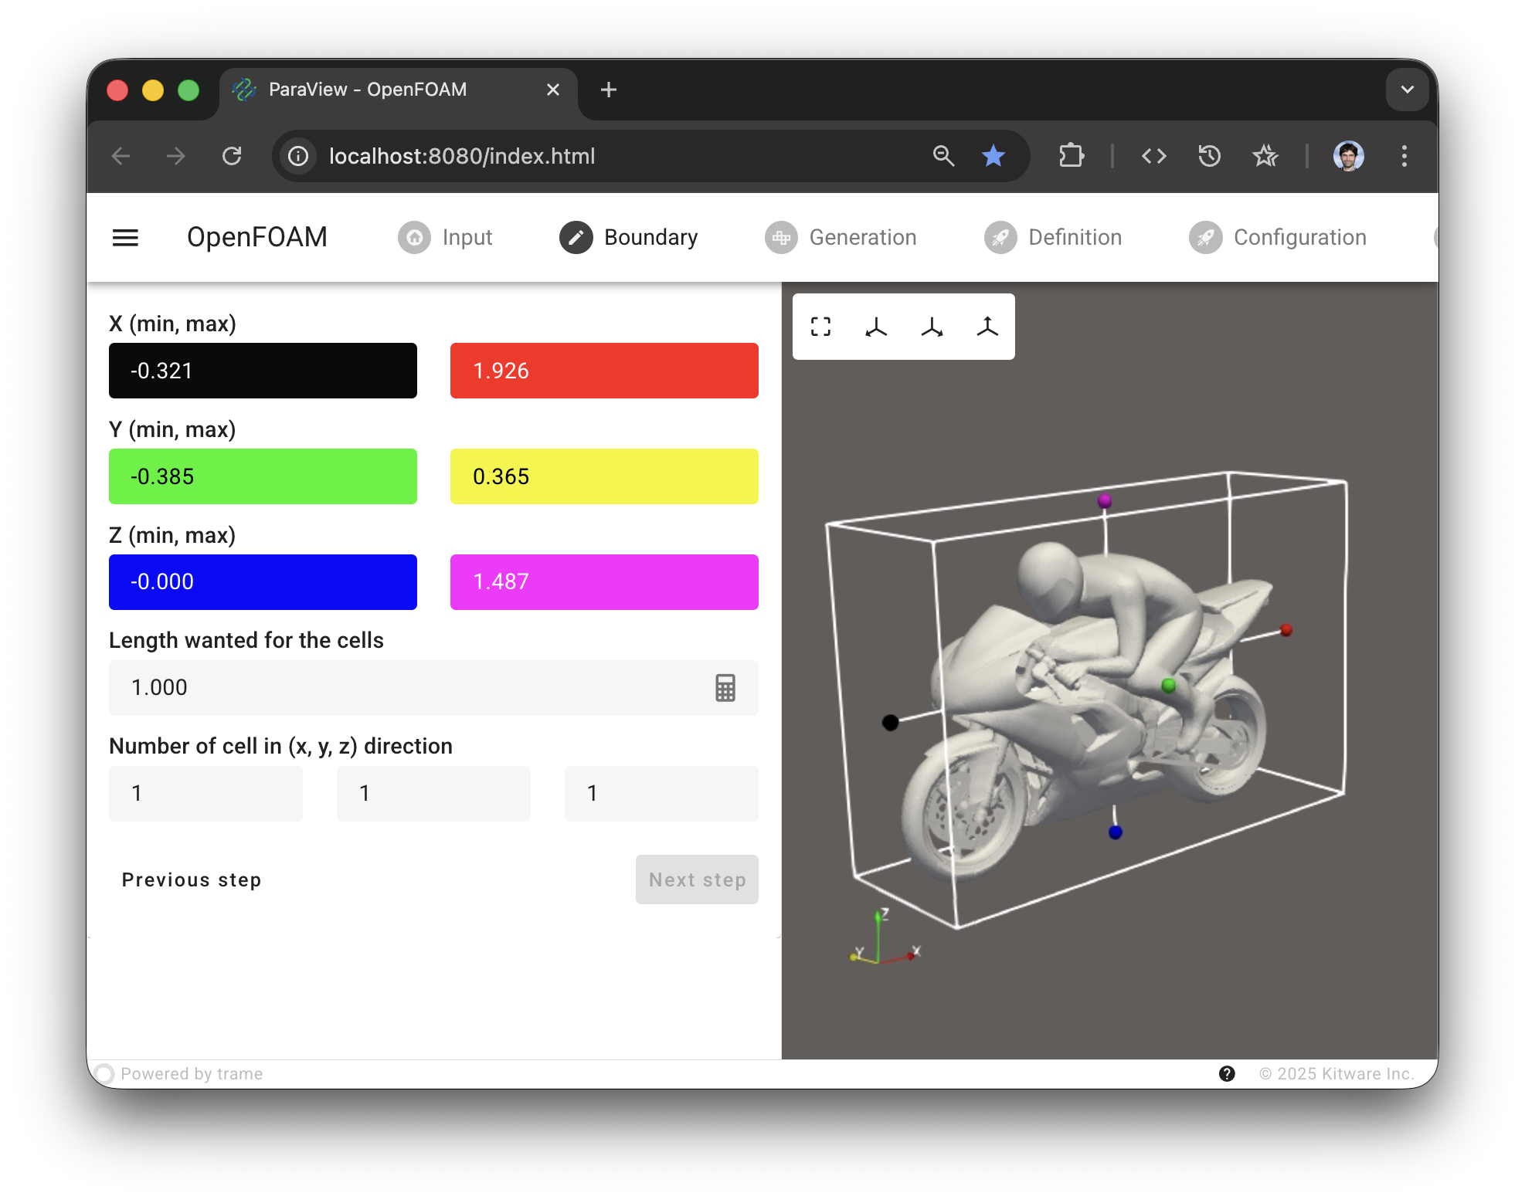Click the 'X (min, max)' label
This screenshot has height=1203, width=1525.
(172, 324)
